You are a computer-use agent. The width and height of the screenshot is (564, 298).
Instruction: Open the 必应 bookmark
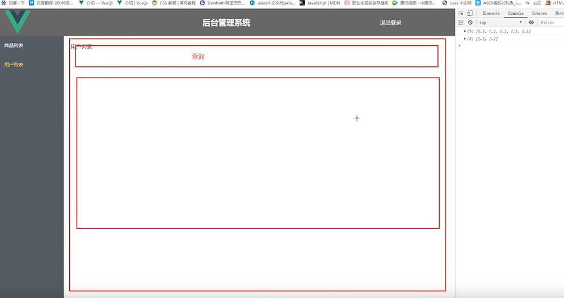(x=533, y=3)
